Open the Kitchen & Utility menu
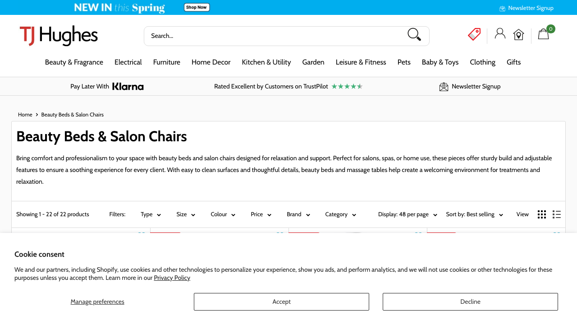577x325 pixels. point(266,62)
